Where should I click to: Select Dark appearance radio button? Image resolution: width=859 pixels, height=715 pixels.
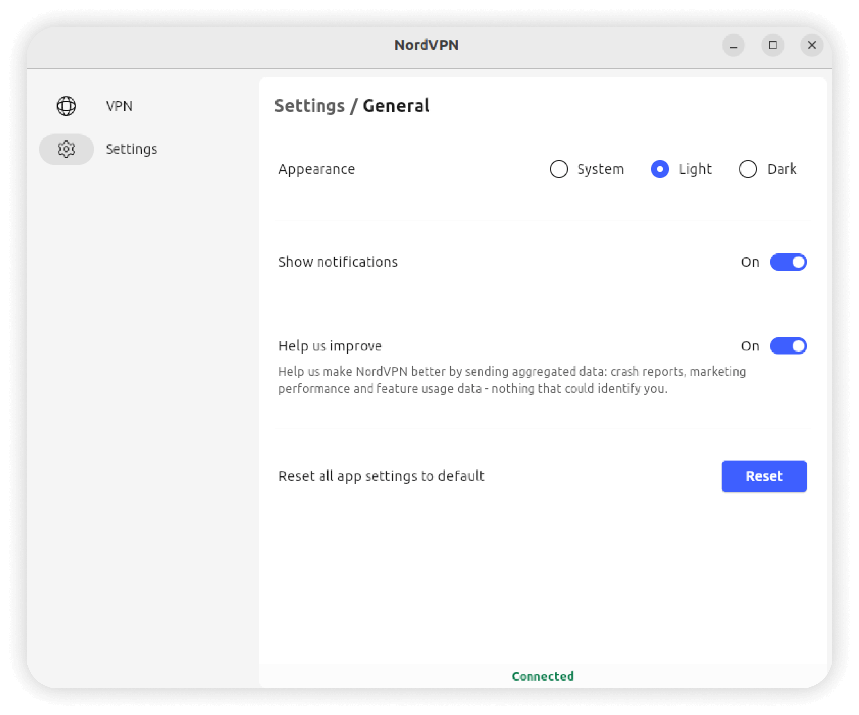[x=748, y=169]
